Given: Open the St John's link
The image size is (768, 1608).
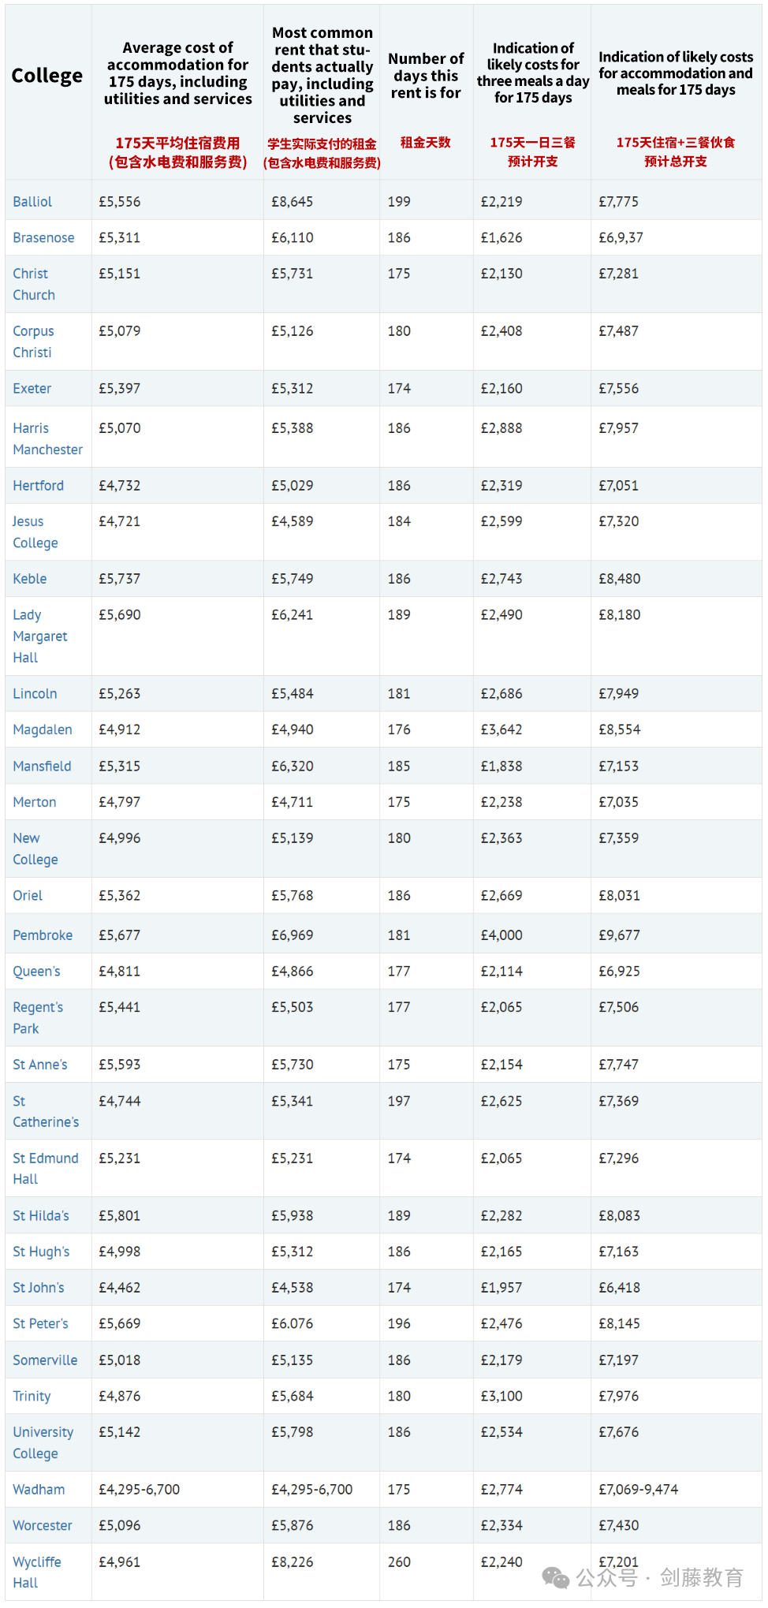Looking at the screenshot, I should (x=39, y=1287).
